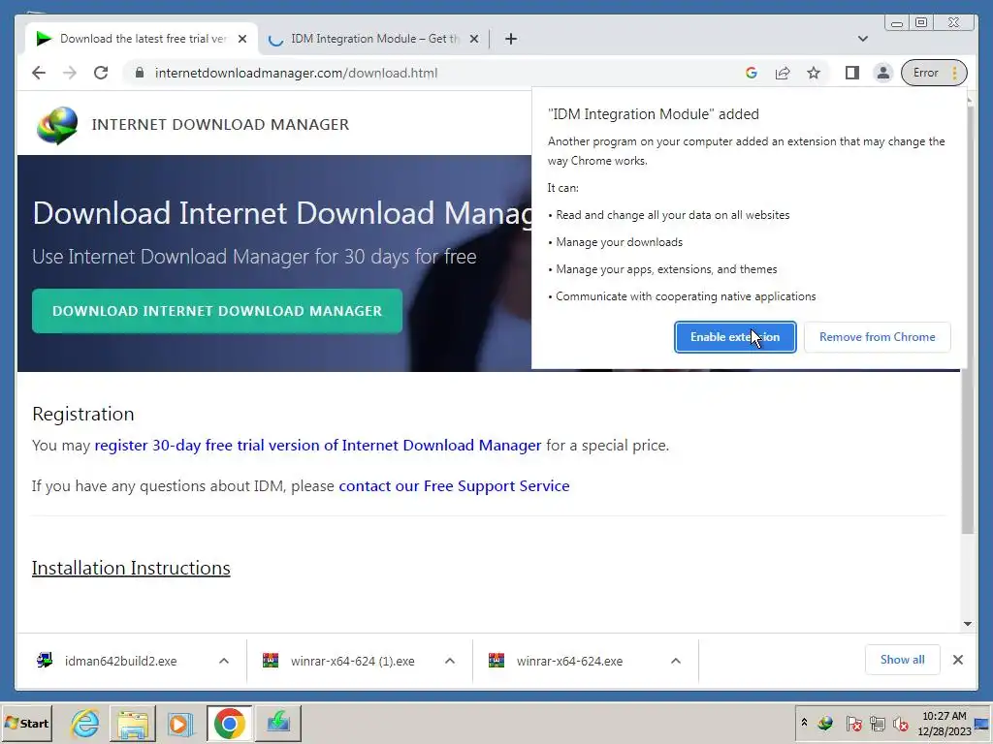Click the profile avatar icon

click(882, 73)
